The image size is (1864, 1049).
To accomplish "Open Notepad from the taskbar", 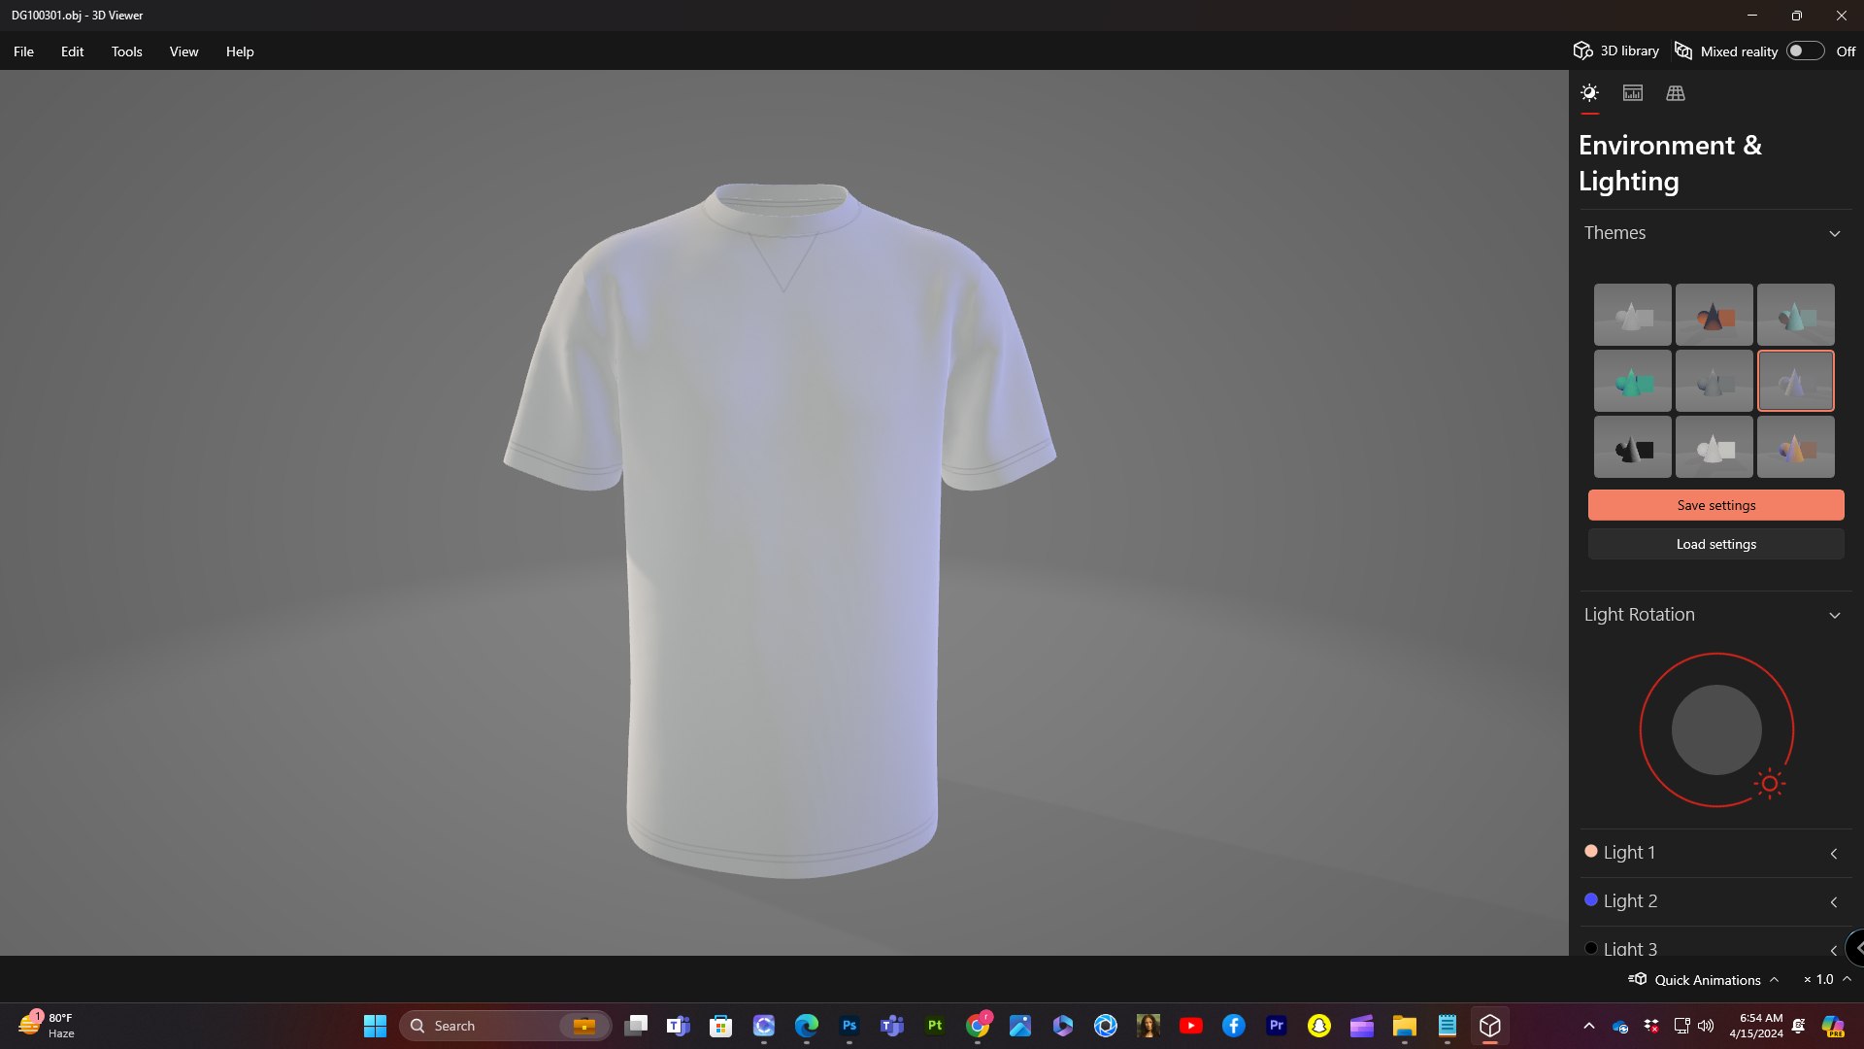I will [1448, 1026].
